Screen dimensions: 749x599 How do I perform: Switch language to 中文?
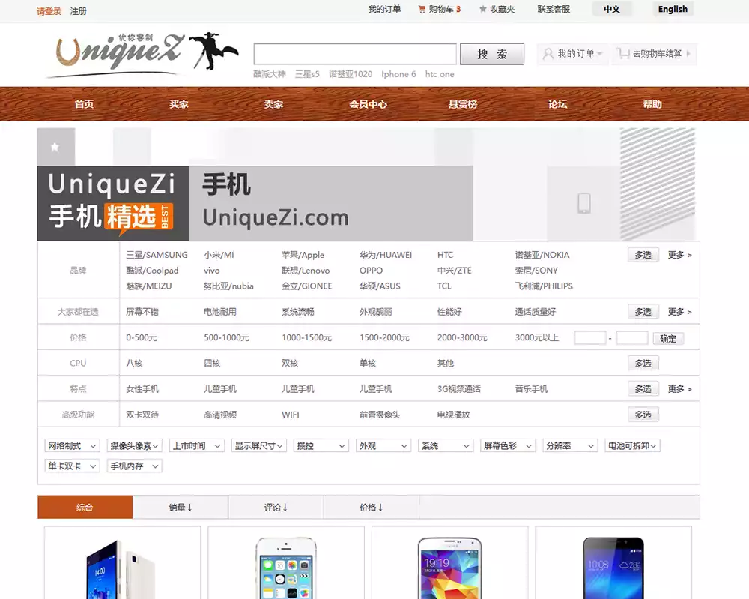611,9
